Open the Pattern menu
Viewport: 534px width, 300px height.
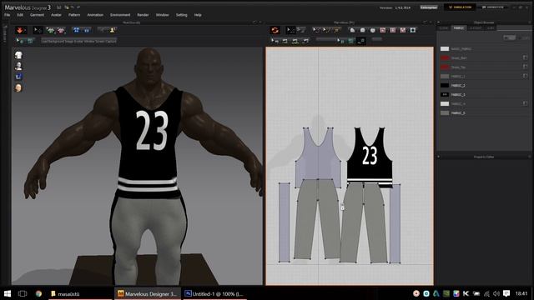74,15
